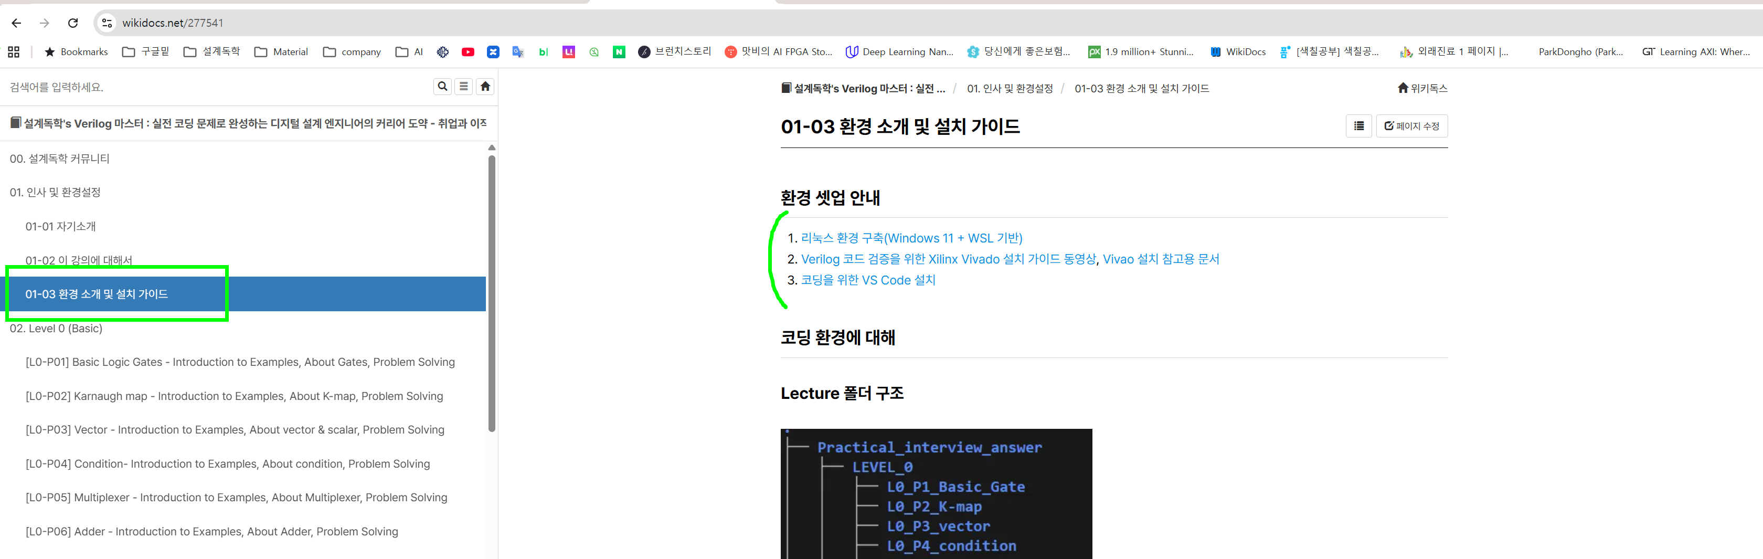This screenshot has width=1763, height=559.
Task: Open 리눅스 환경 구축 WSL link
Action: tap(911, 238)
